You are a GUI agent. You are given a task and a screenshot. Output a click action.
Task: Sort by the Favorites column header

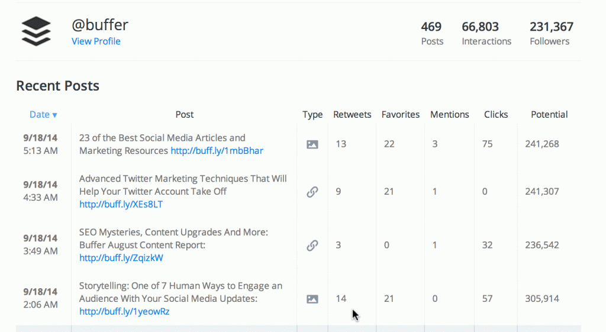(401, 115)
